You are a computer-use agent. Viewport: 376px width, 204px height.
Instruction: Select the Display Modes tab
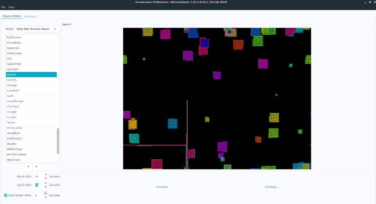coord(12,16)
